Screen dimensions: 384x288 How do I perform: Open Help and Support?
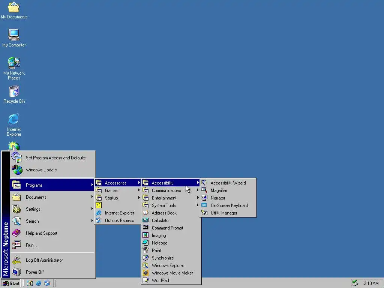(52, 233)
